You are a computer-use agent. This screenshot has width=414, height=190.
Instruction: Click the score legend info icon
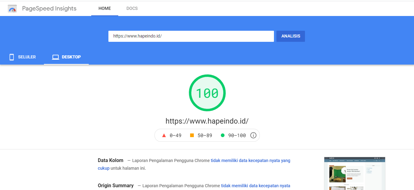(253, 135)
